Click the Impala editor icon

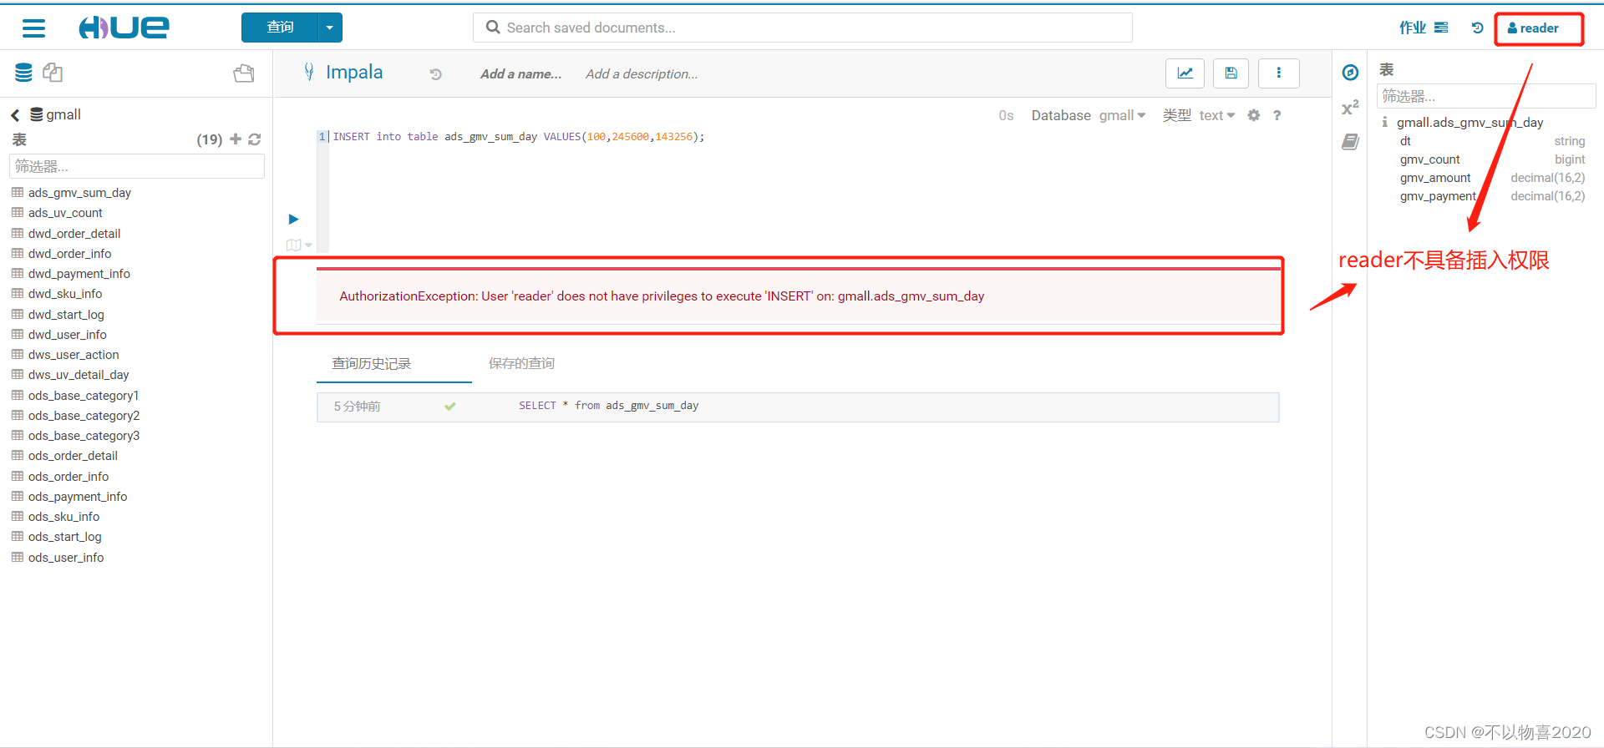click(309, 73)
